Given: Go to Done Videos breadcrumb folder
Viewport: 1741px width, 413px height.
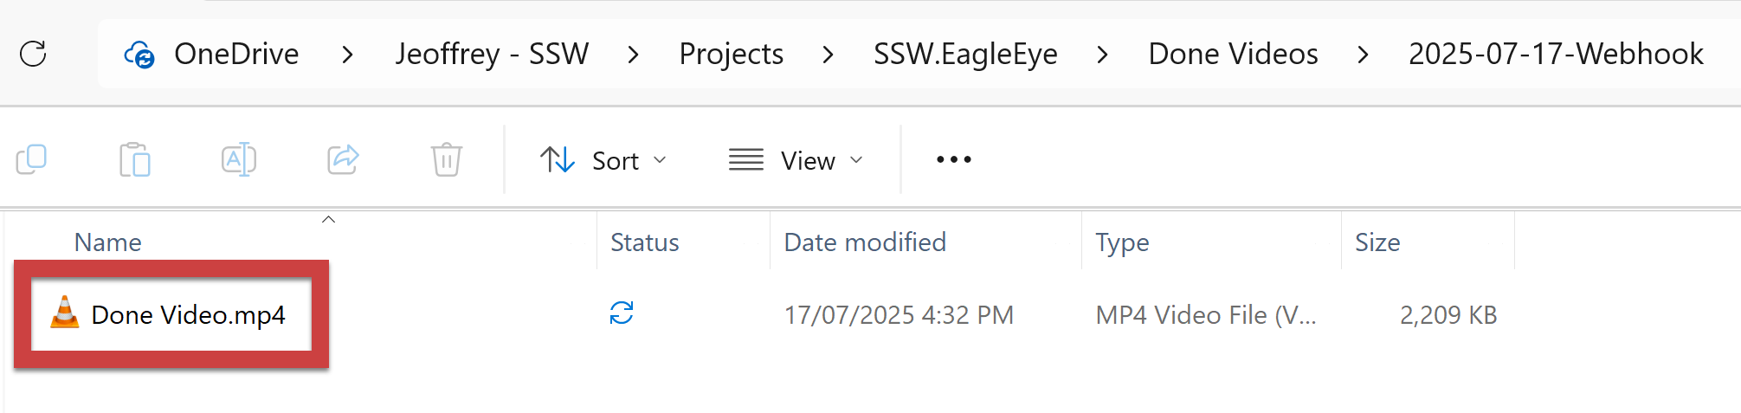Looking at the screenshot, I should tap(1233, 55).
